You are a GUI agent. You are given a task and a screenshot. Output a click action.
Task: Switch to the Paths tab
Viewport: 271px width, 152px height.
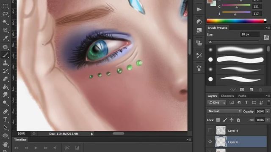pyautogui.click(x=242, y=96)
